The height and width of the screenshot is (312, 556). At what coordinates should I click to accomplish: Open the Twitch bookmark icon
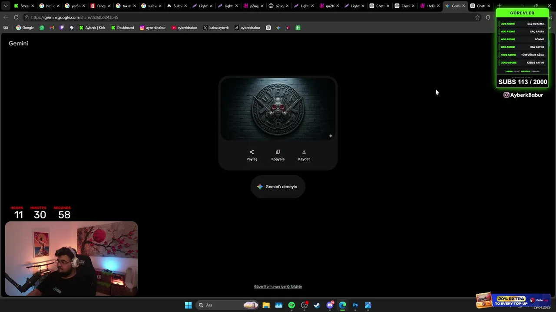click(x=62, y=28)
